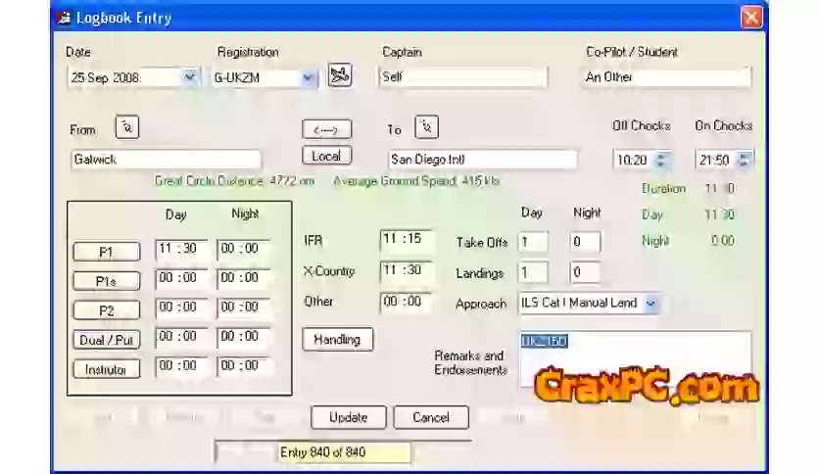Click the P2 Day time field
This screenshot has height=474, width=819.
181,308
